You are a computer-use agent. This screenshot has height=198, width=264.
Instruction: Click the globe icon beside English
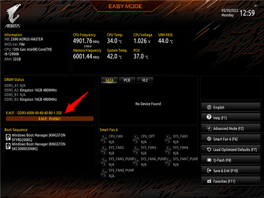point(209,107)
